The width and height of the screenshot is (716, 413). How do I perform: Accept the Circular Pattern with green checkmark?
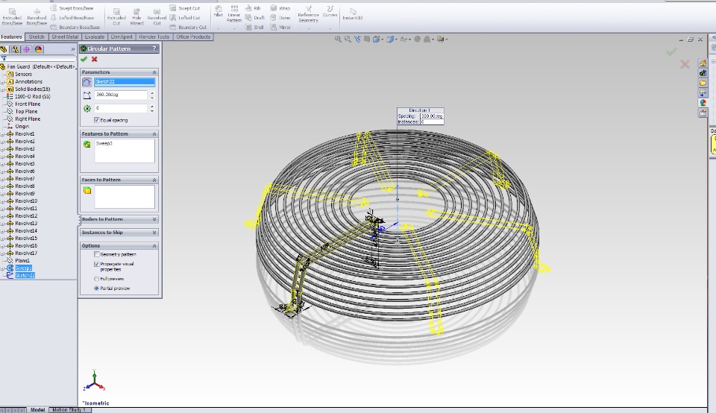pos(84,59)
